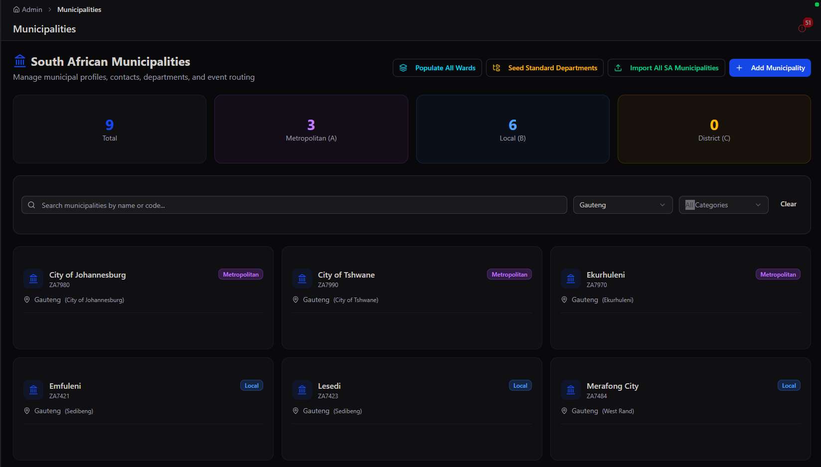Viewport: 821px width, 467px height.
Task: Click the Ekurhuleni building icon
Action: (x=571, y=279)
